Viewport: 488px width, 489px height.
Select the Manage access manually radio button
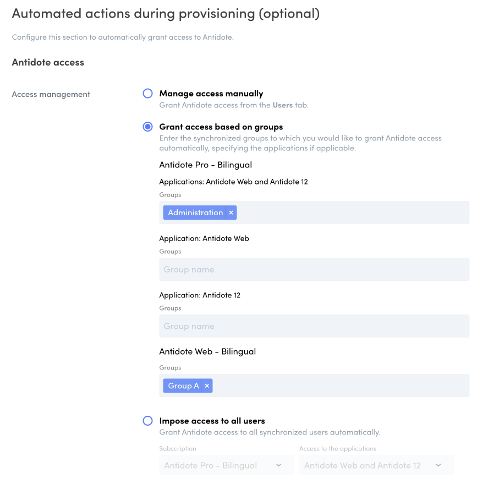tap(147, 94)
